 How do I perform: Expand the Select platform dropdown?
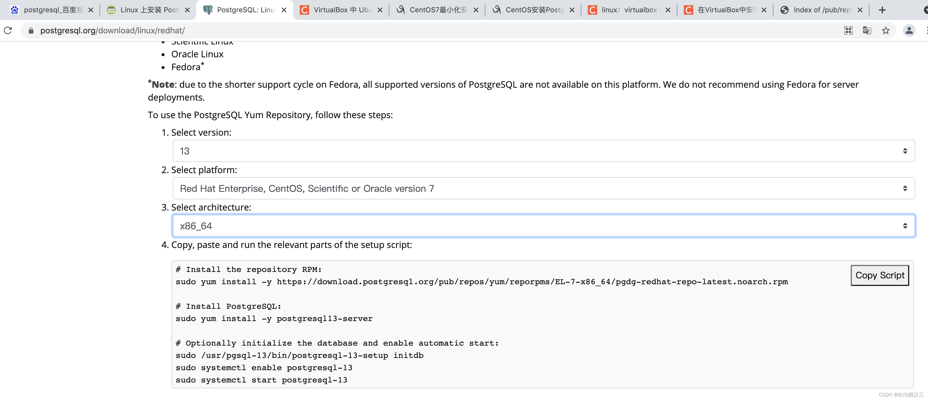click(543, 189)
